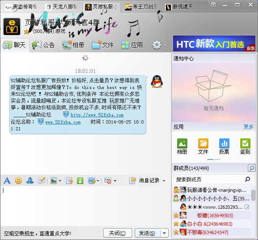This screenshot has height=240, width=258.
Task: Switch to the 公告 announcements tab
Action: point(43,45)
